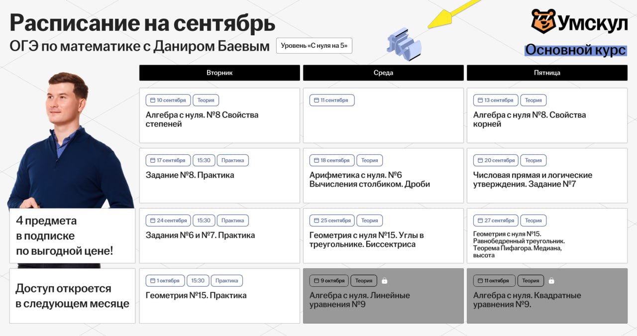Open the Арифметика с нуля №6 lesson
637x336 pixels.
pyautogui.click(x=383, y=180)
